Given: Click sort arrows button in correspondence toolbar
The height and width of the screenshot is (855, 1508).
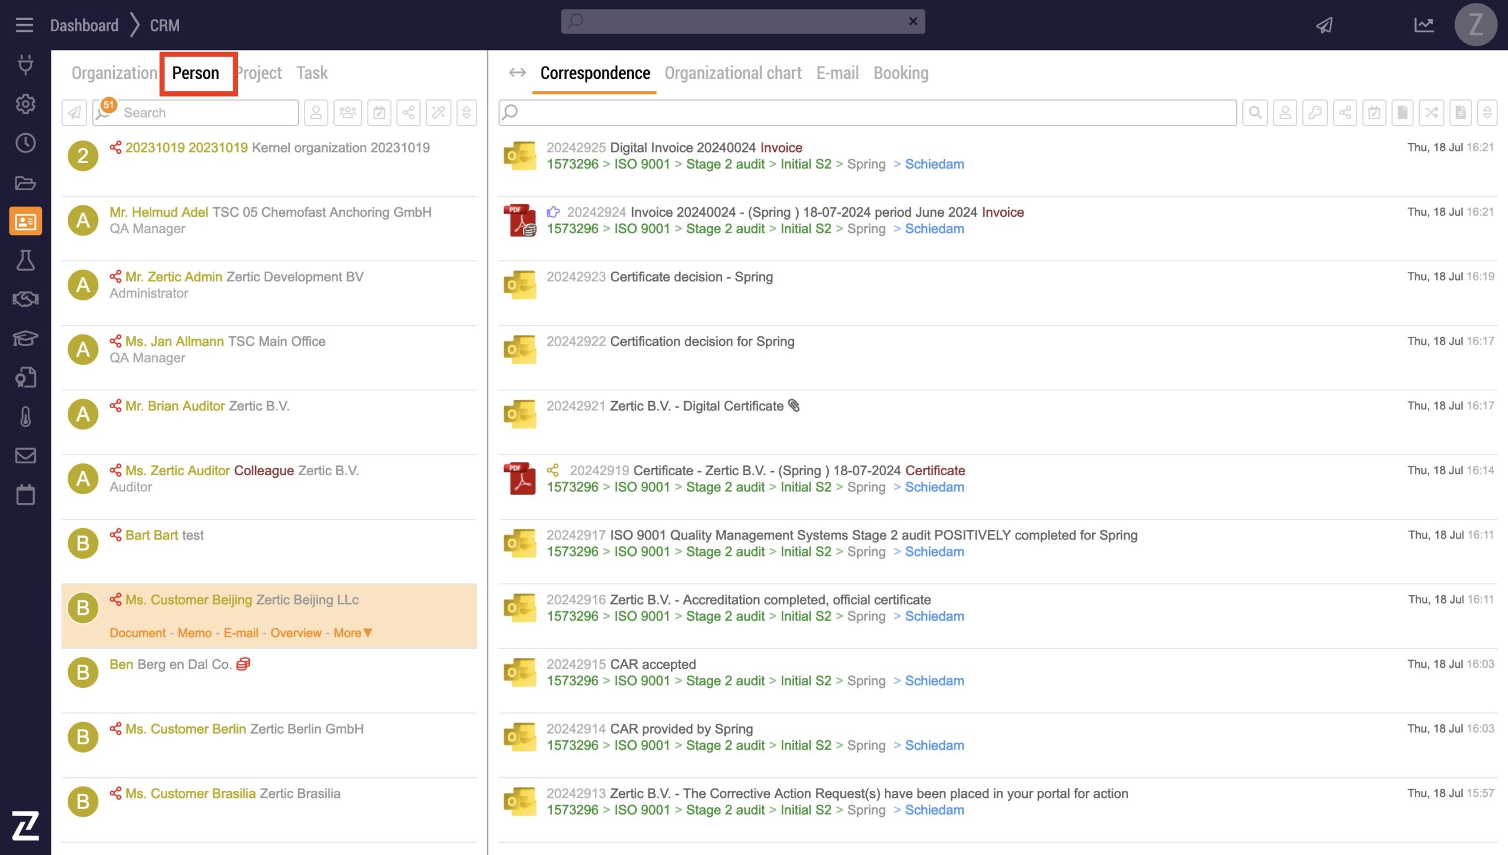Looking at the screenshot, I should pos(1487,112).
